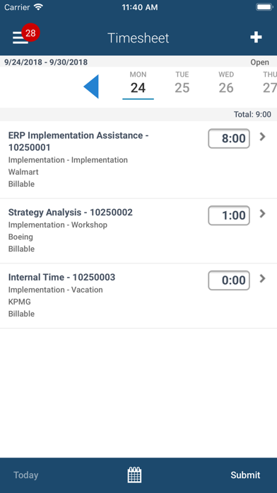
Task: Switch to the WED 26 day tab
Action: click(226, 83)
